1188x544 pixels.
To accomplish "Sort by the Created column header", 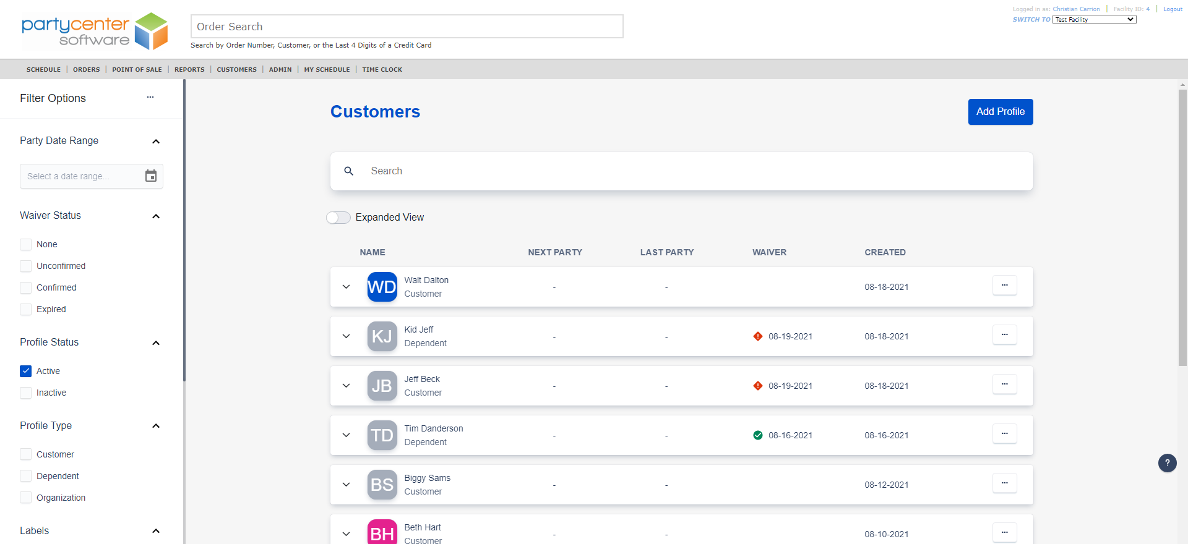I will [x=885, y=252].
